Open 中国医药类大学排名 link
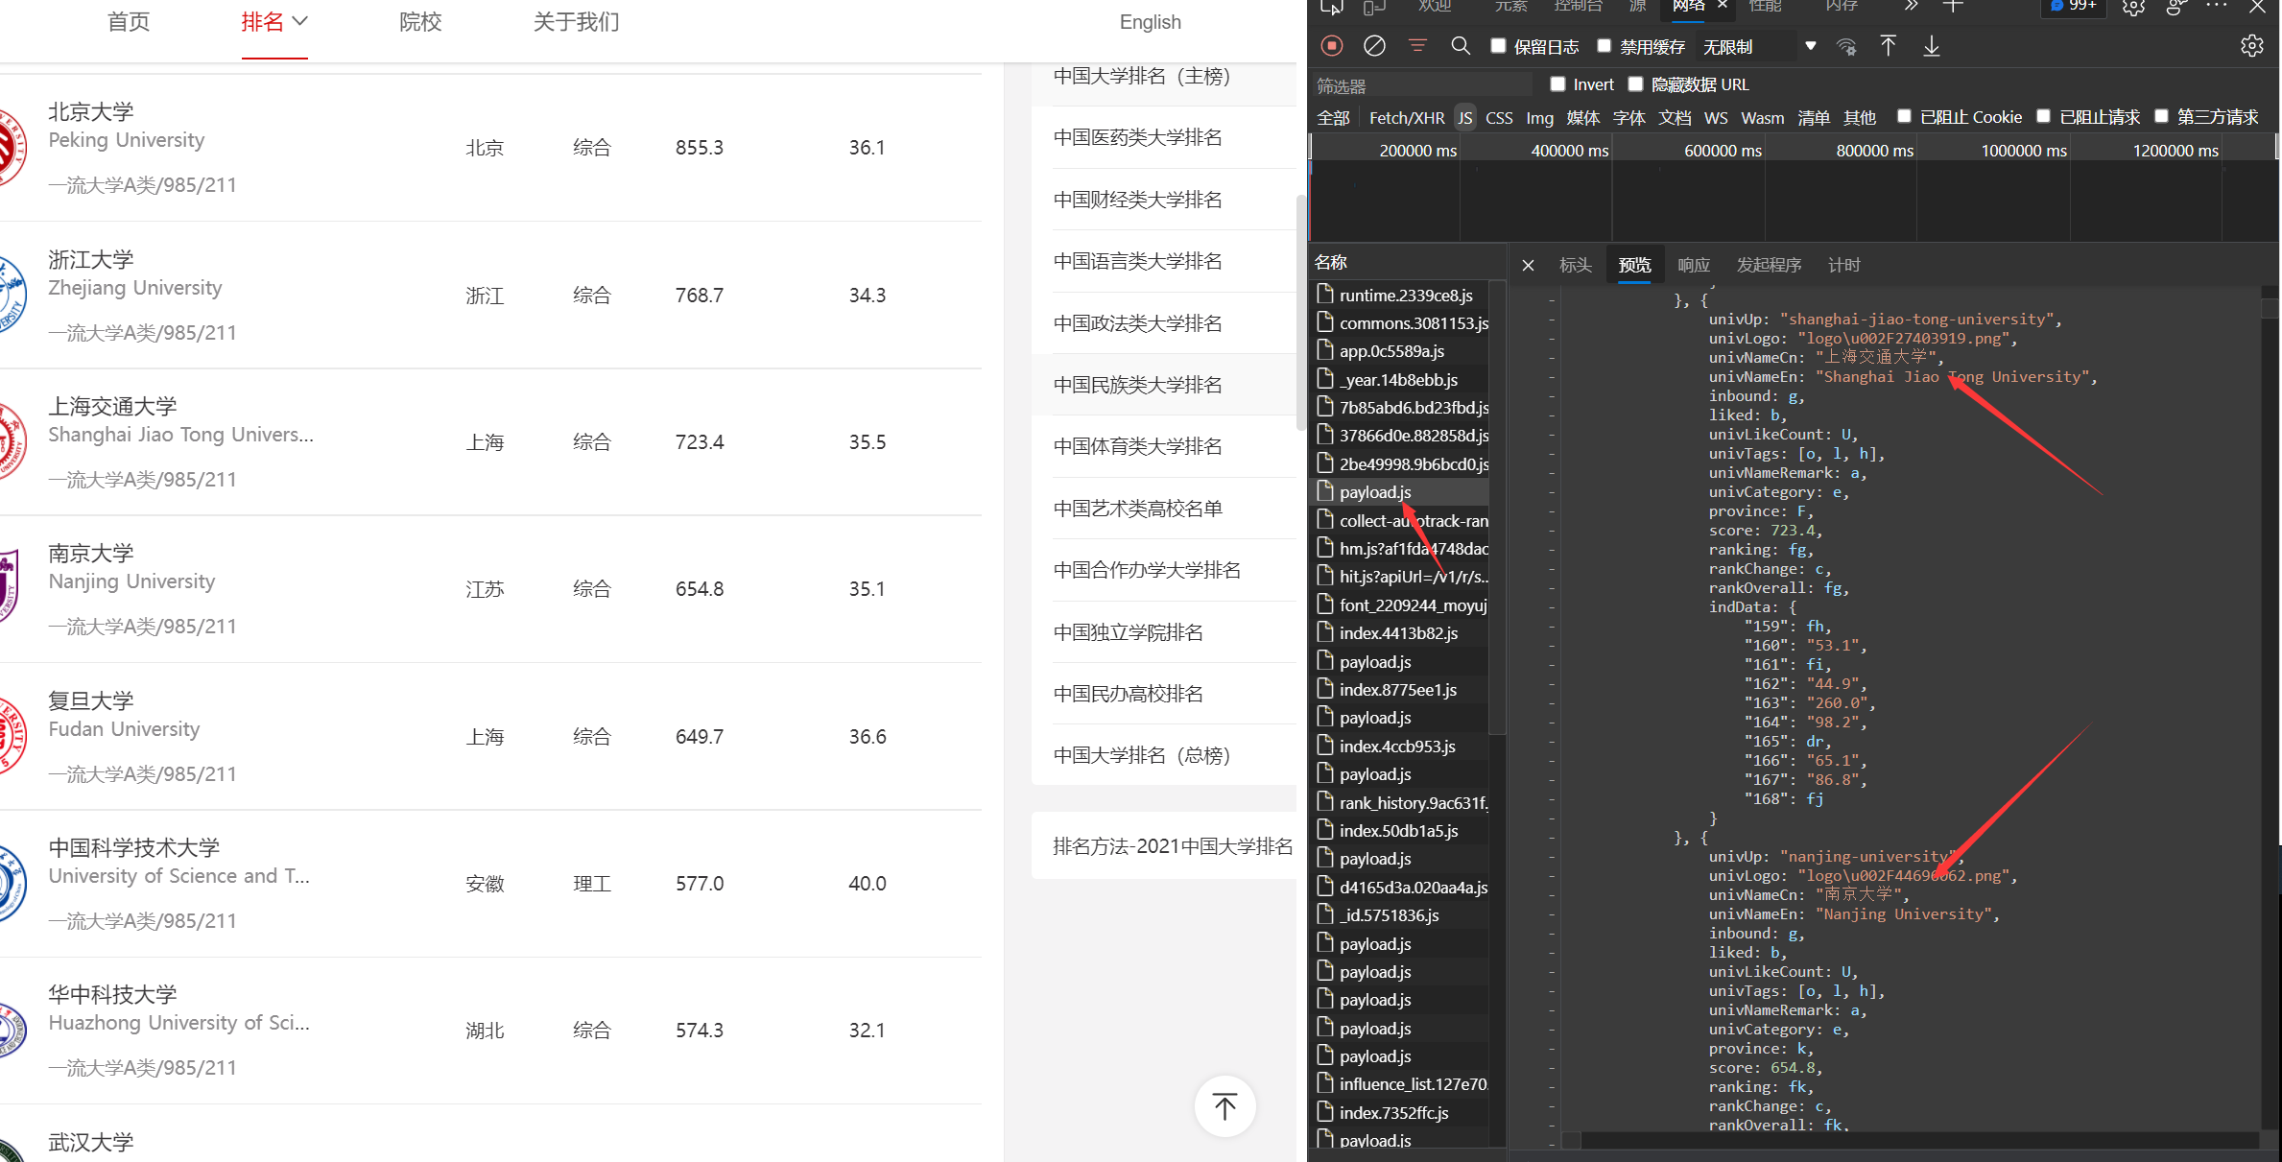2282x1162 pixels. (1137, 137)
